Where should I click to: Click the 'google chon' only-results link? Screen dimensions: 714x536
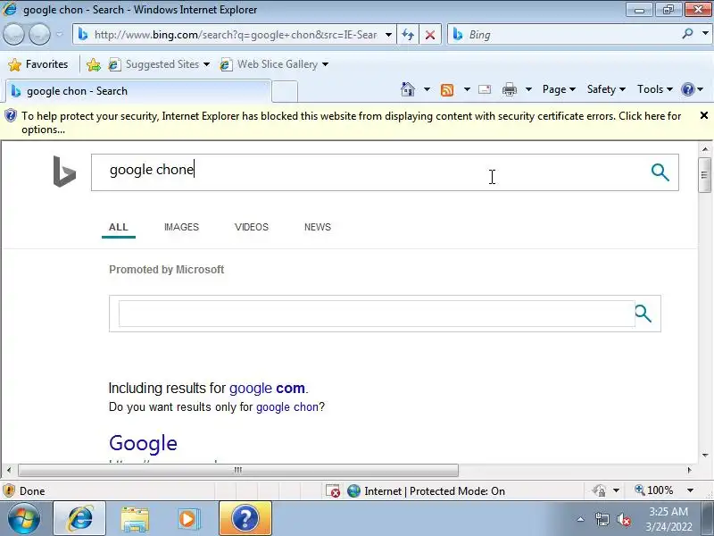click(x=286, y=407)
